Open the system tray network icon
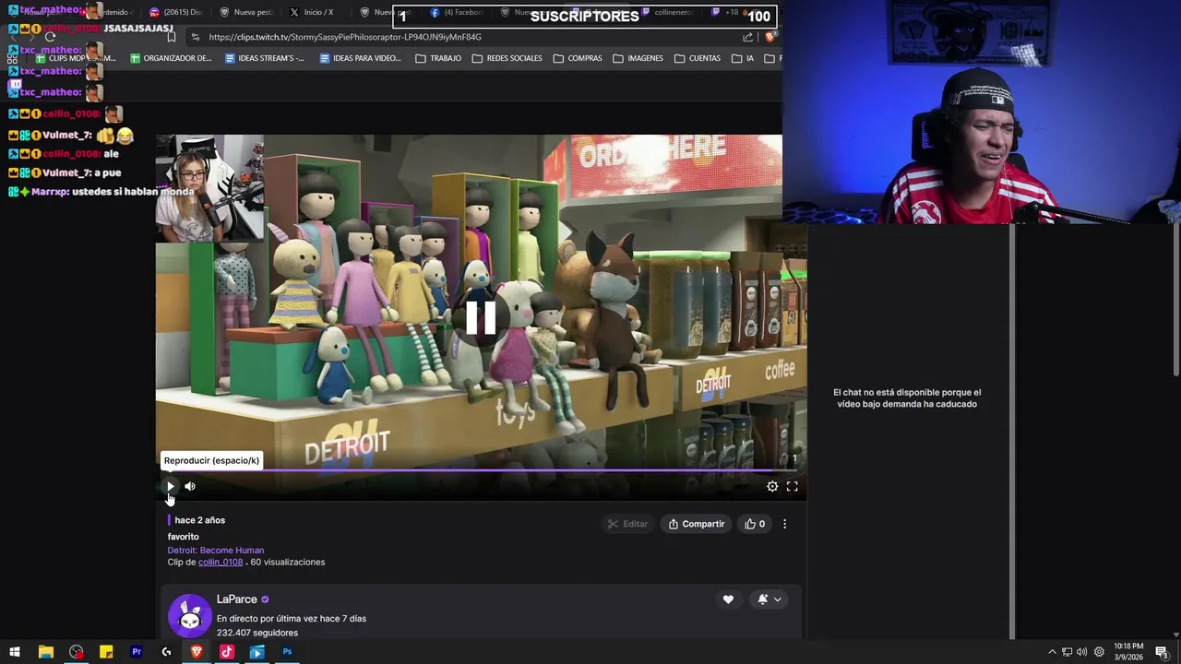Image resolution: width=1181 pixels, height=664 pixels. coord(1067,652)
